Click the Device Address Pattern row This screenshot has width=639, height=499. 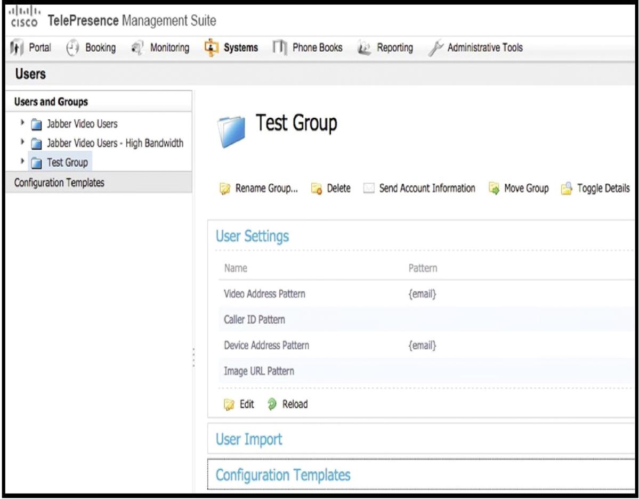426,346
